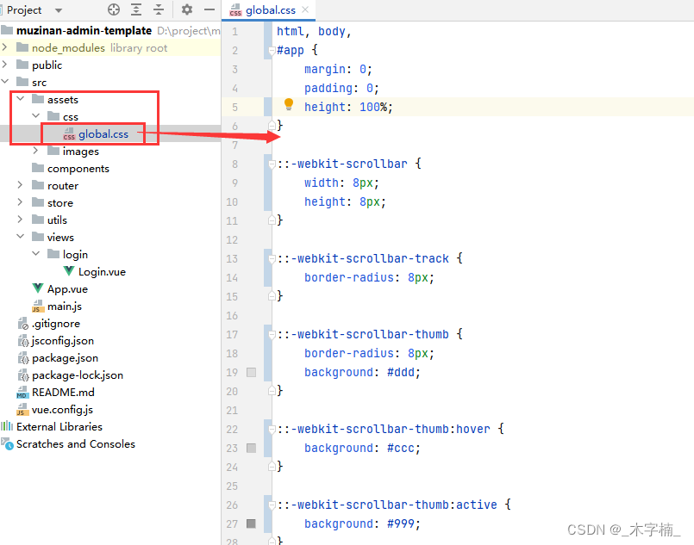Viewport: 694px width, 545px height.
Task: Click 'background: #ddd;' code text
Action: pos(362,372)
